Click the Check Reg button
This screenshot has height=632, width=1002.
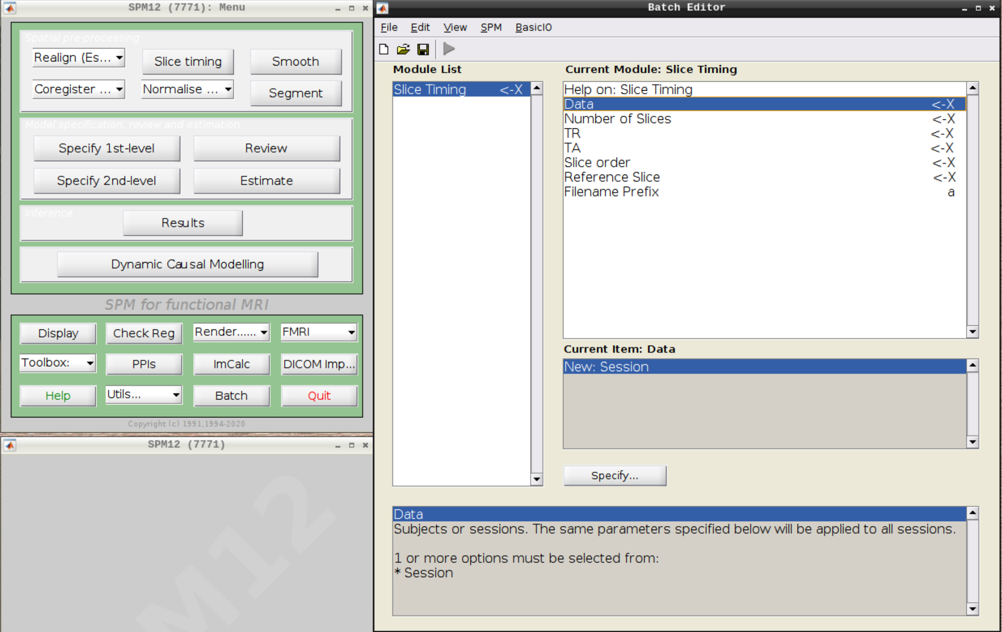coord(144,333)
